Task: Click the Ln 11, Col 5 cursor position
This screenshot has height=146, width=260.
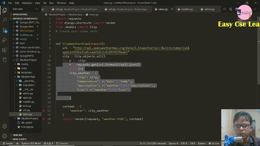Action: click(x=153, y=144)
